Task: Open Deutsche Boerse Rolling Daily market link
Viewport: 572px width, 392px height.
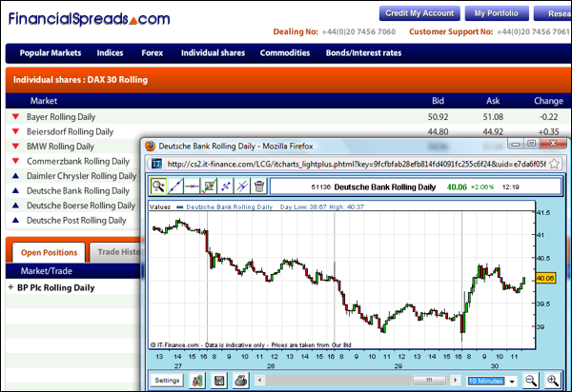Action: coord(81,206)
